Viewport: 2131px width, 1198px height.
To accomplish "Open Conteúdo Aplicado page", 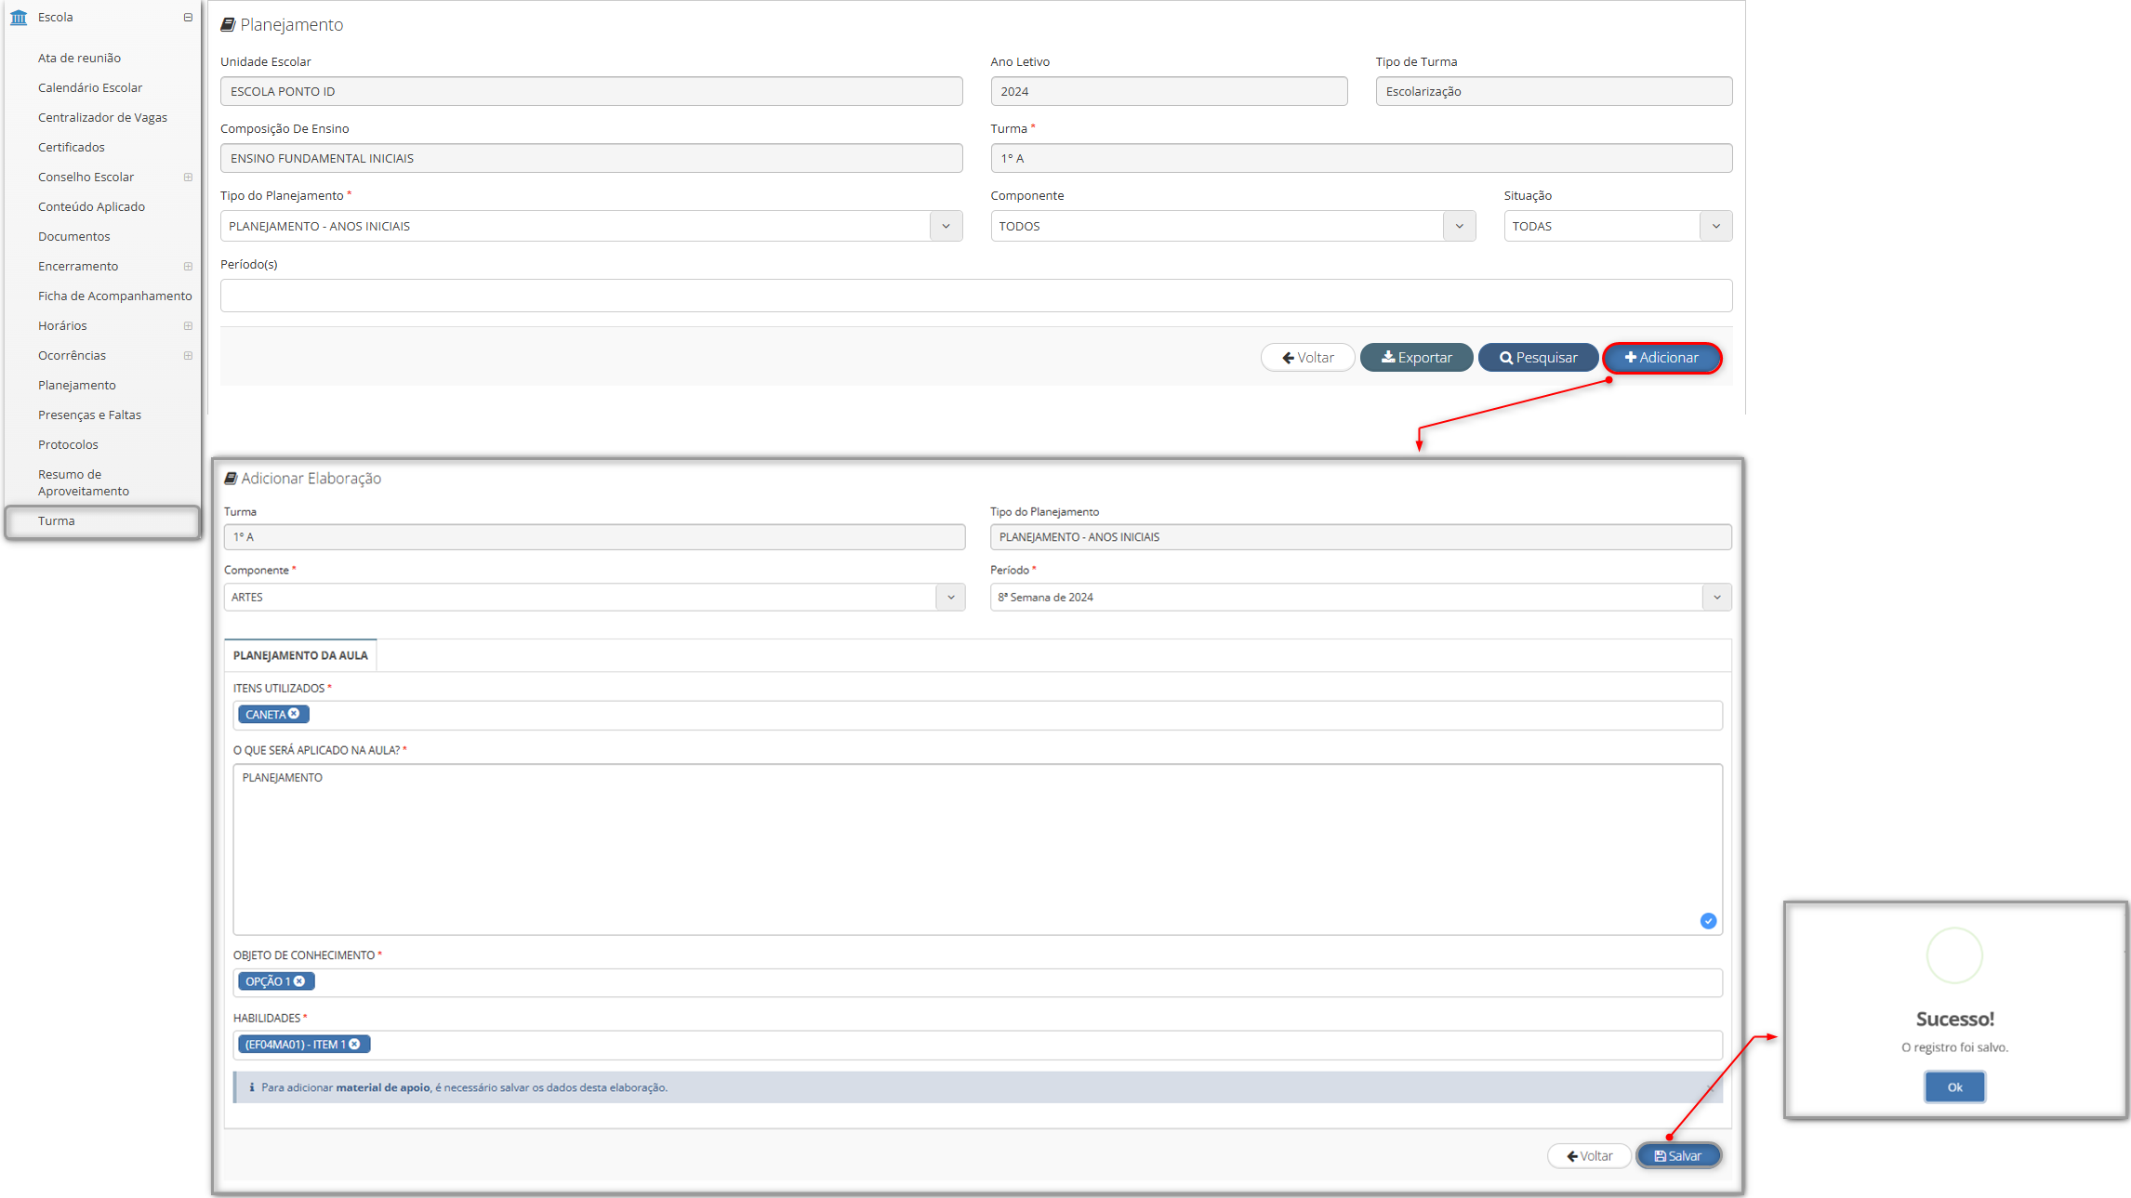I will (91, 206).
